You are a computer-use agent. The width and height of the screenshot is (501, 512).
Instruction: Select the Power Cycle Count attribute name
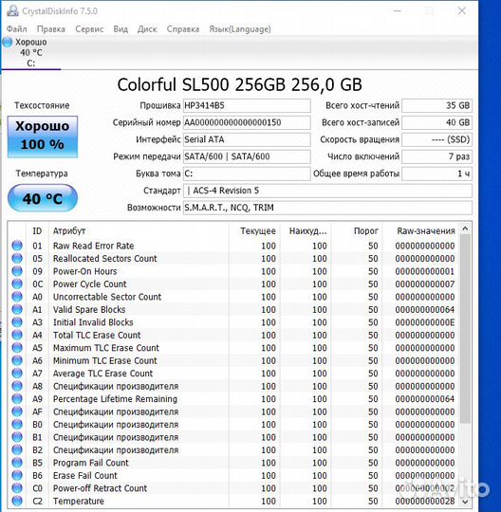click(x=89, y=284)
